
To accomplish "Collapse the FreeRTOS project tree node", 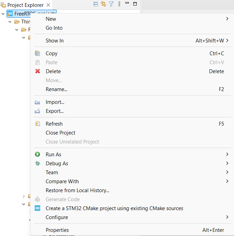I will pyautogui.click(x=3, y=14).
